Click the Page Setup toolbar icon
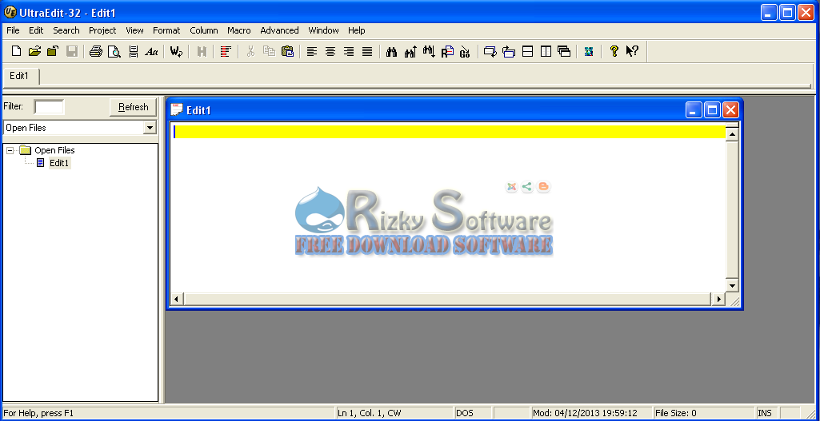 (134, 51)
